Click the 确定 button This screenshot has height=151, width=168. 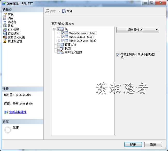[133, 145]
